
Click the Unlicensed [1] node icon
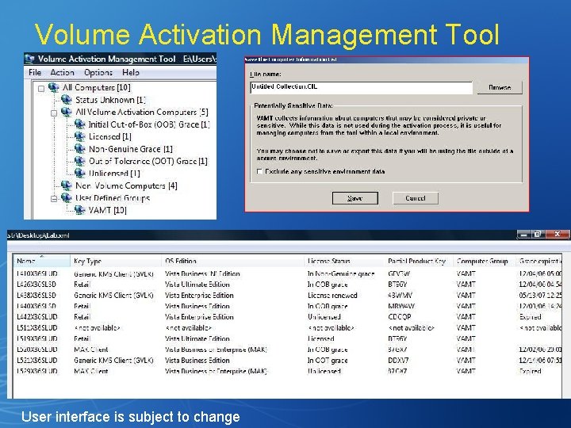tap(80, 174)
